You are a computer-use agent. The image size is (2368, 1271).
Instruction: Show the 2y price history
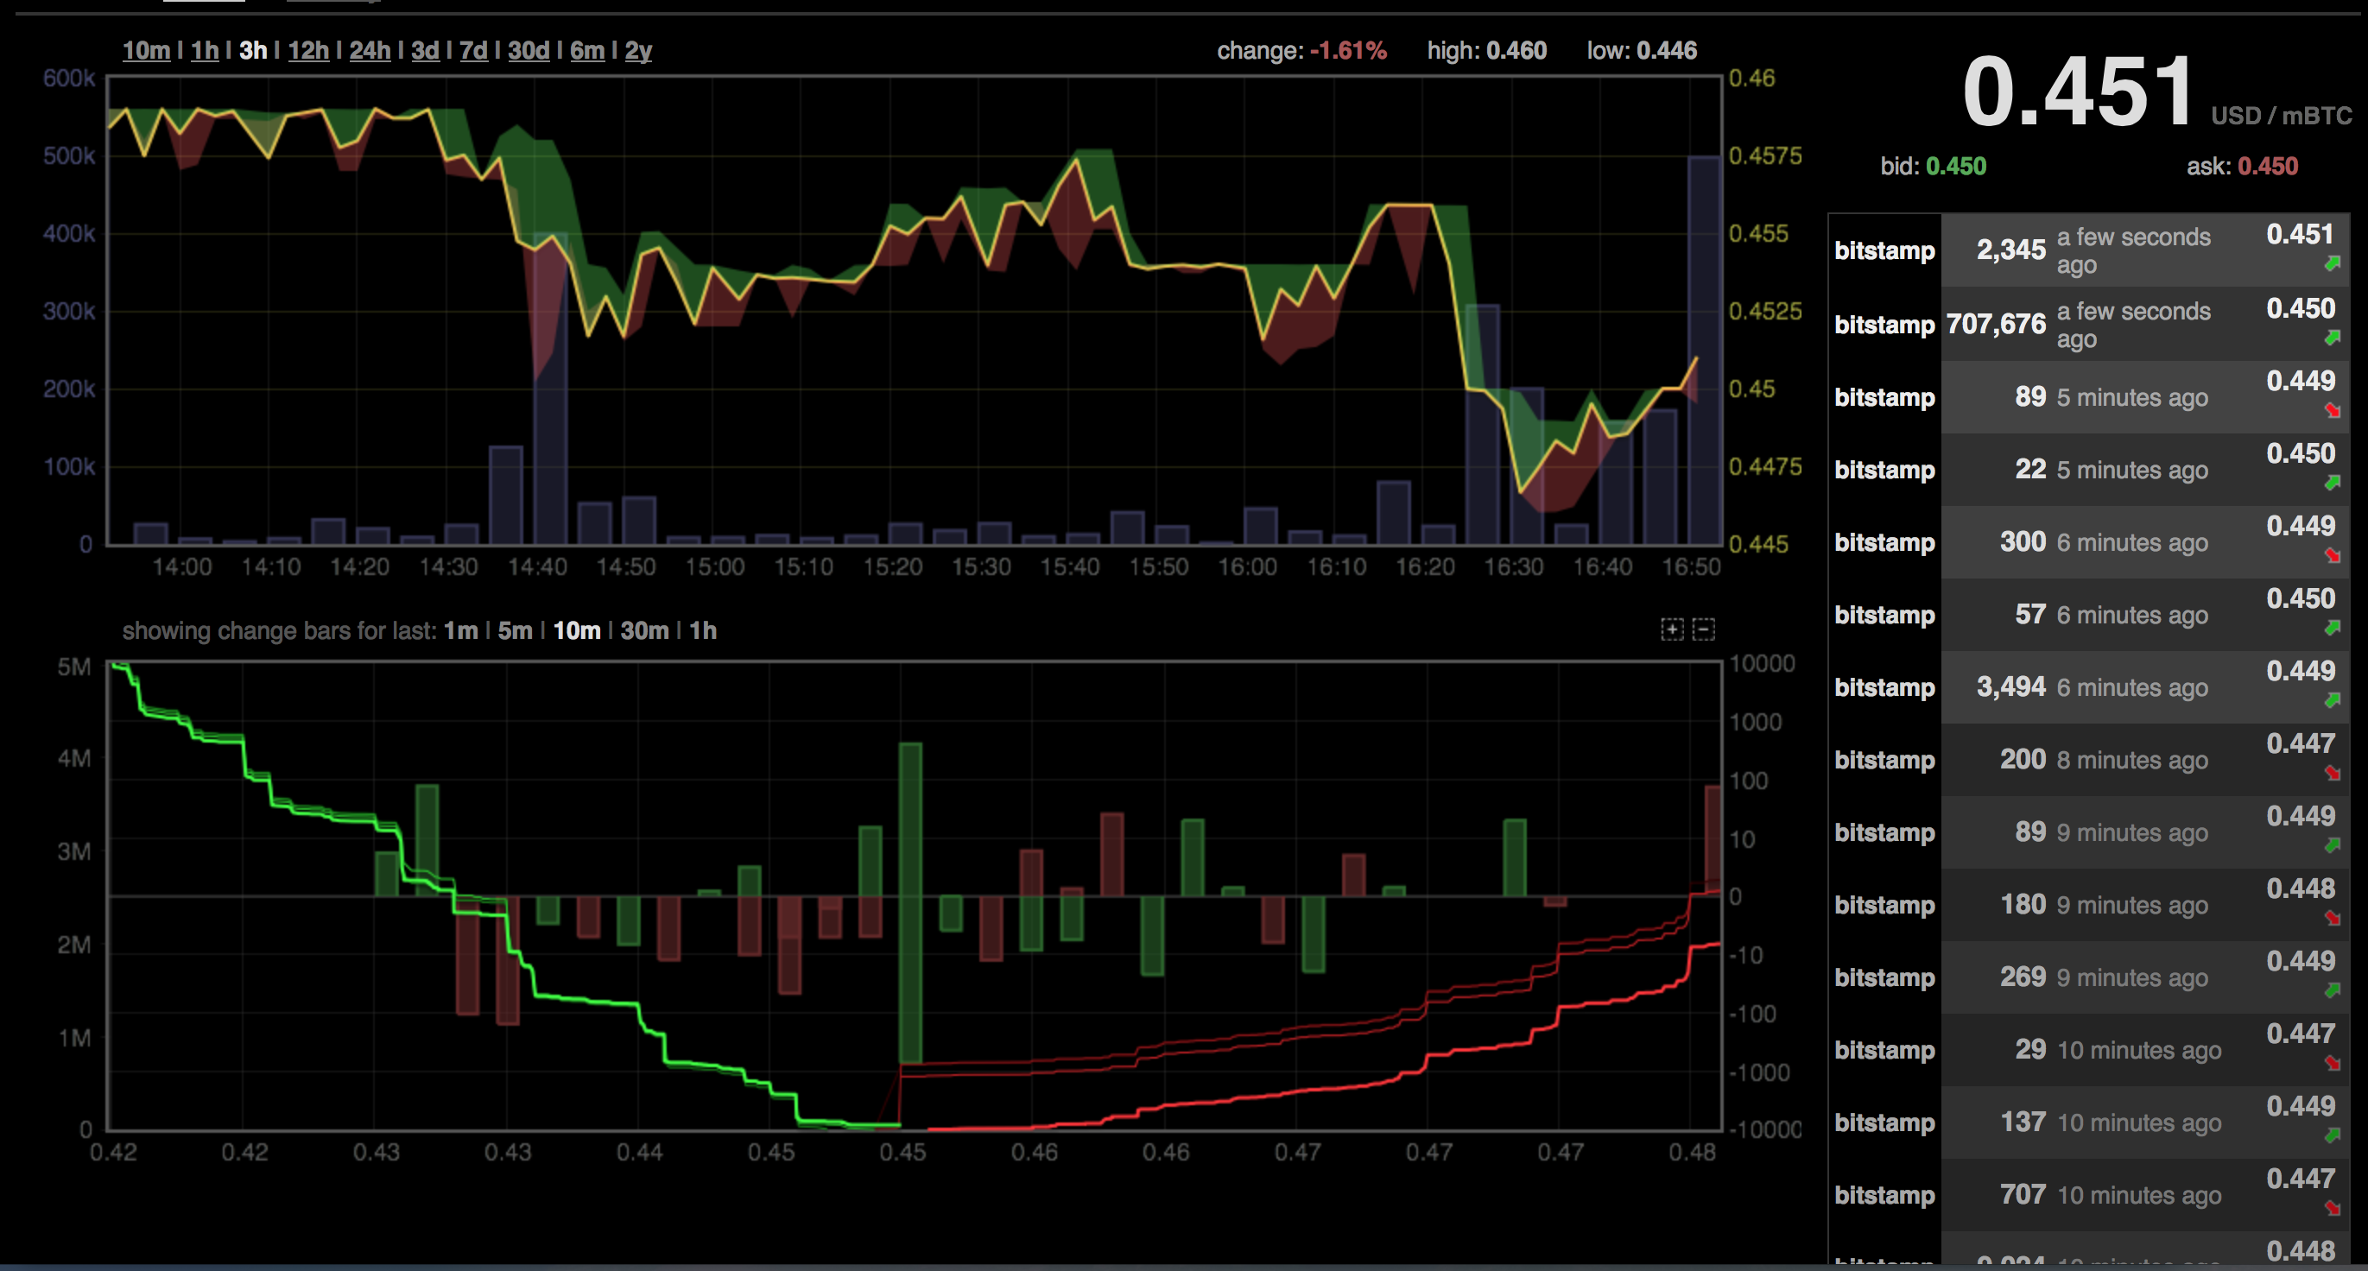[638, 51]
